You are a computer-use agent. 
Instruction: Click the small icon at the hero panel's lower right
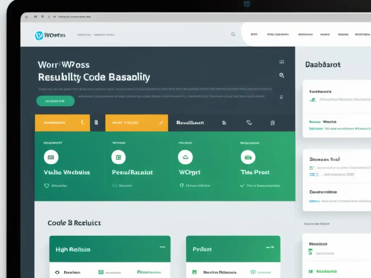(x=281, y=97)
